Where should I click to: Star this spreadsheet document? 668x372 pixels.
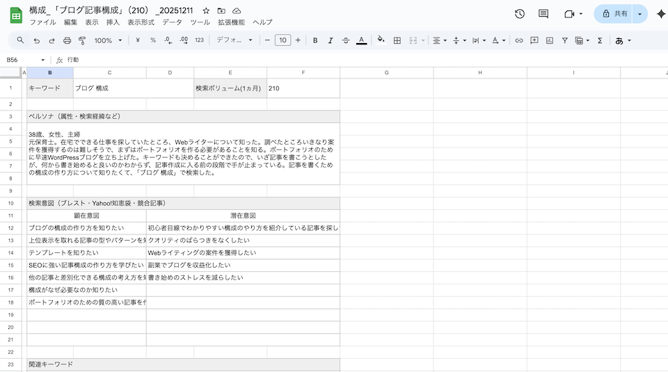(x=206, y=10)
